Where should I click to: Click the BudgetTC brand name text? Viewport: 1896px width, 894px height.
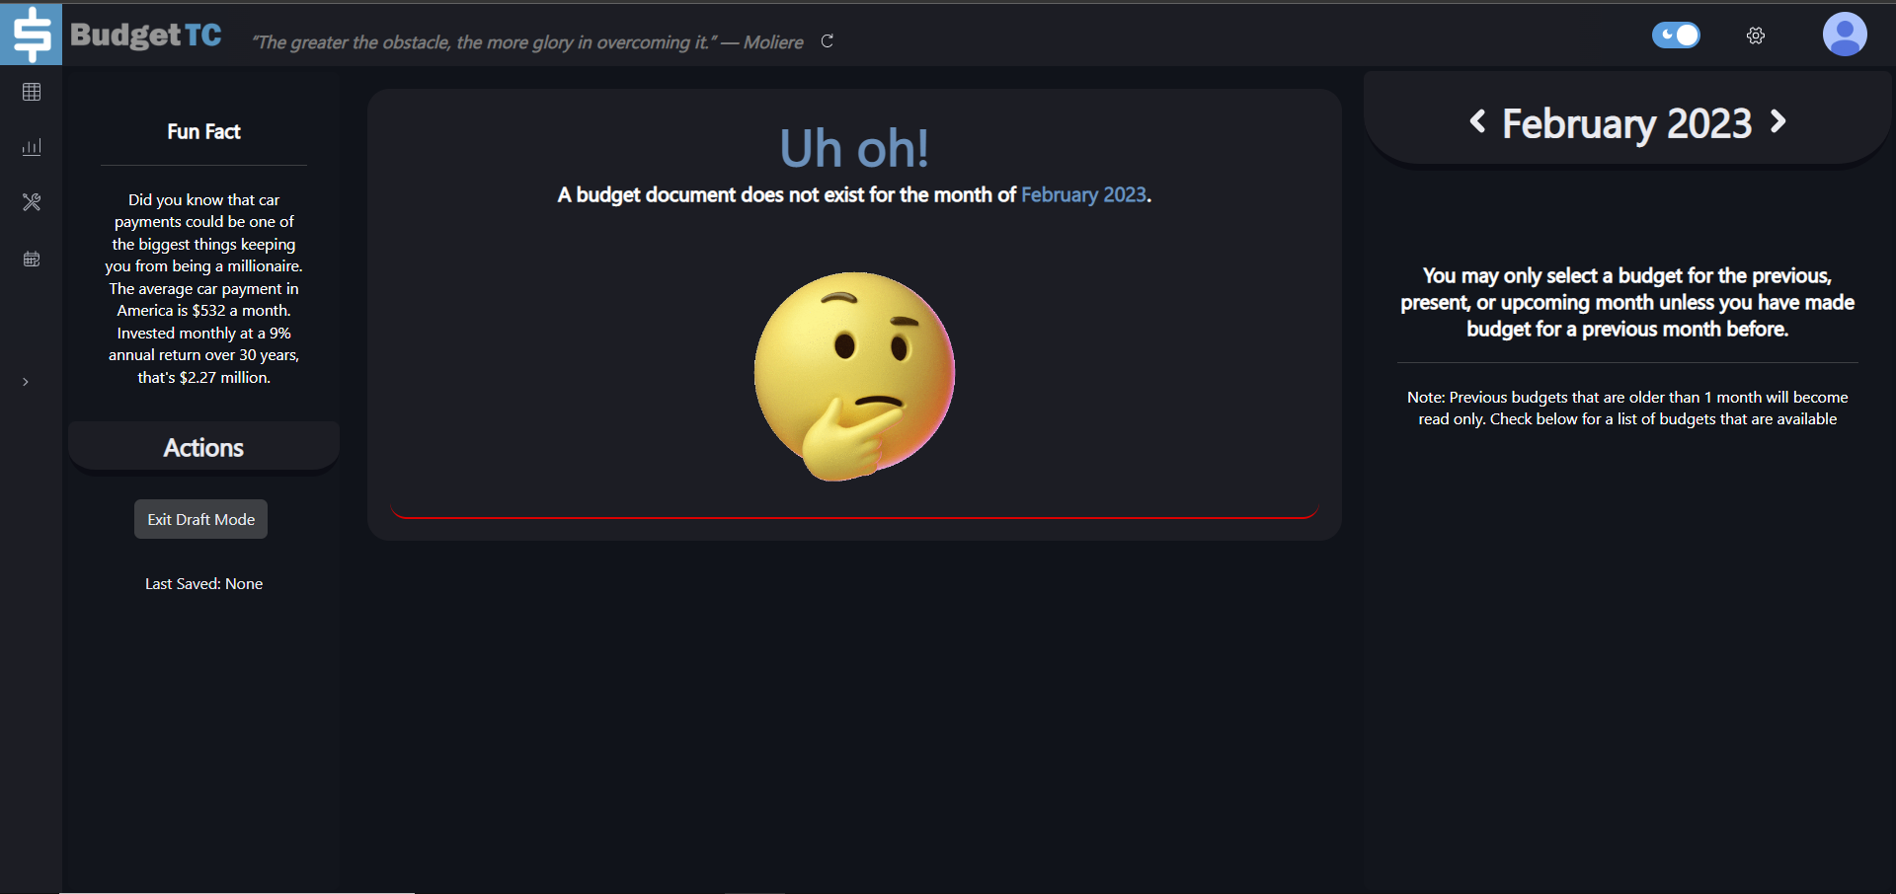[x=146, y=36]
